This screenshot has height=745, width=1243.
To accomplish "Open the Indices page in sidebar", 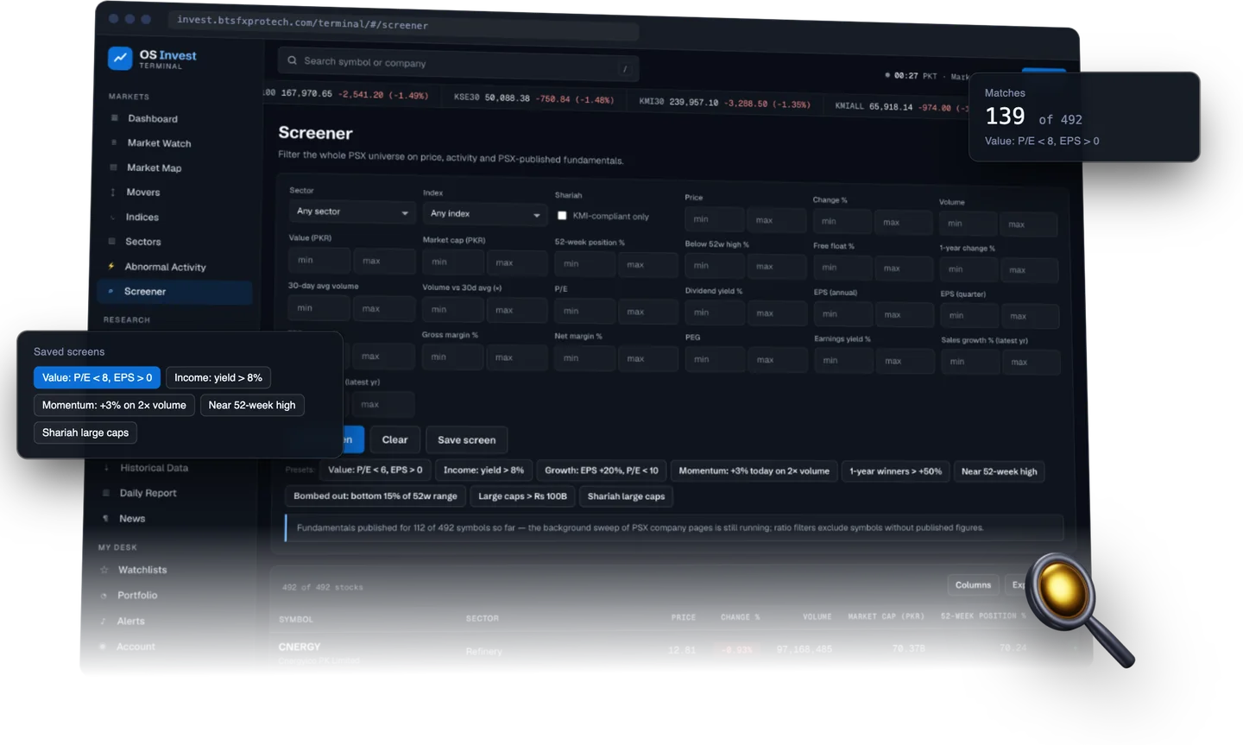I will click(142, 218).
